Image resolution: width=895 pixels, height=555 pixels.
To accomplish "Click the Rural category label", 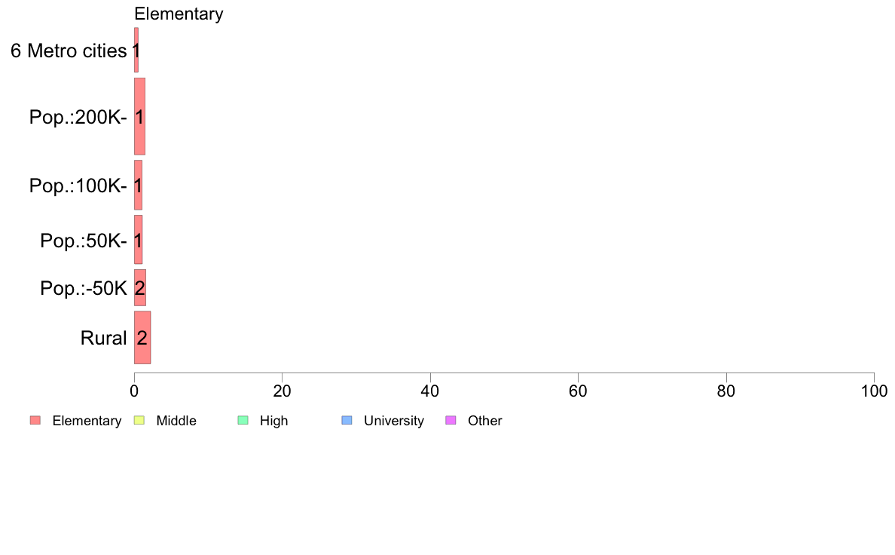I will click(x=103, y=338).
